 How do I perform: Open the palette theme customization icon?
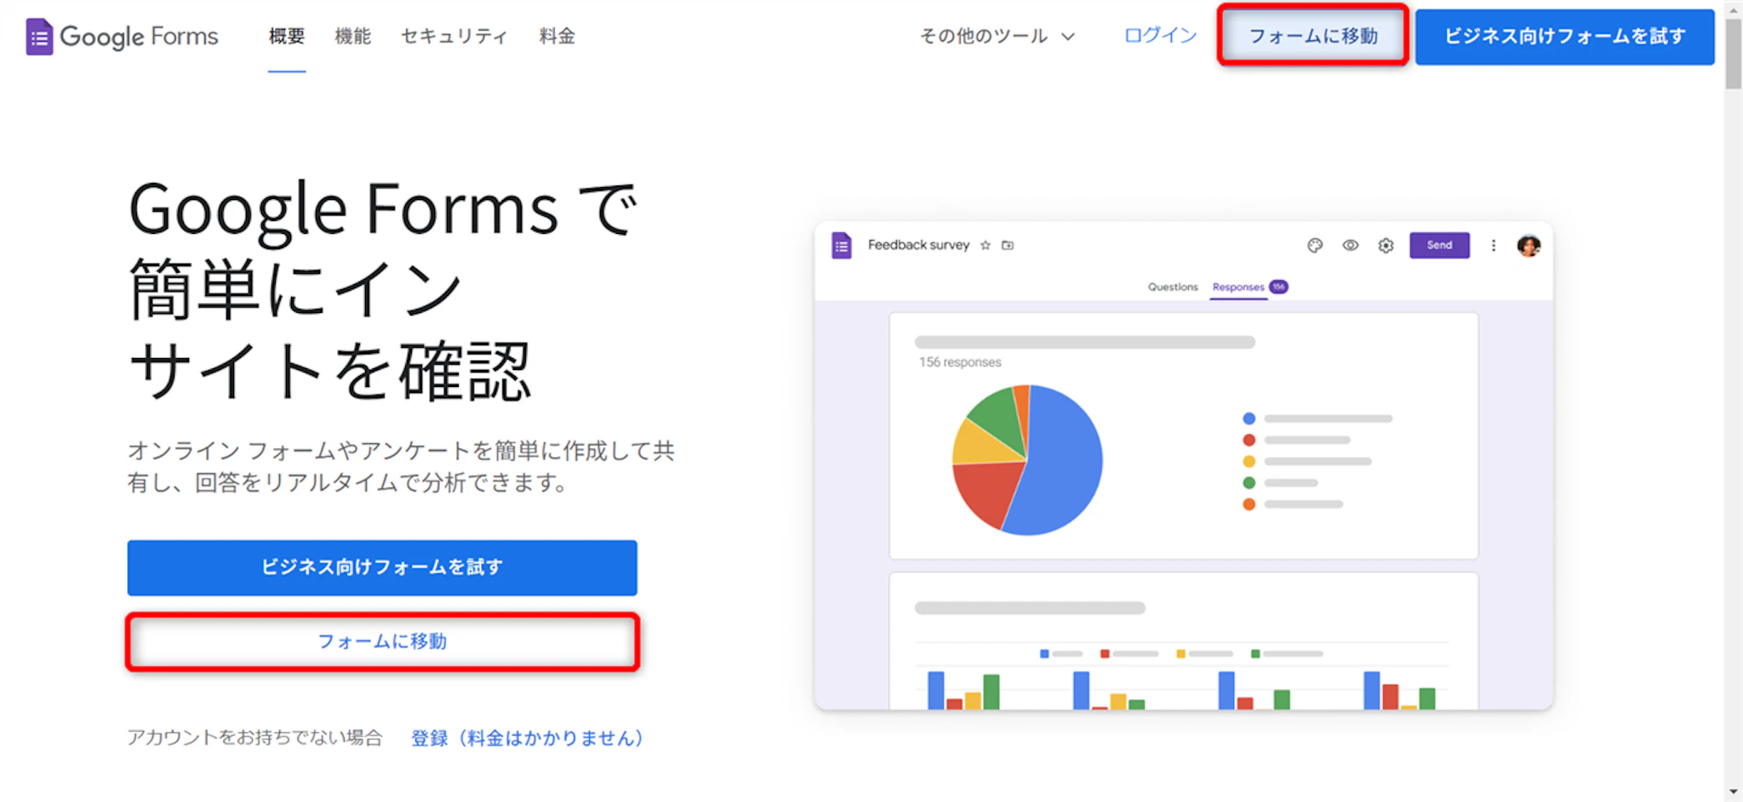(x=1315, y=246)
